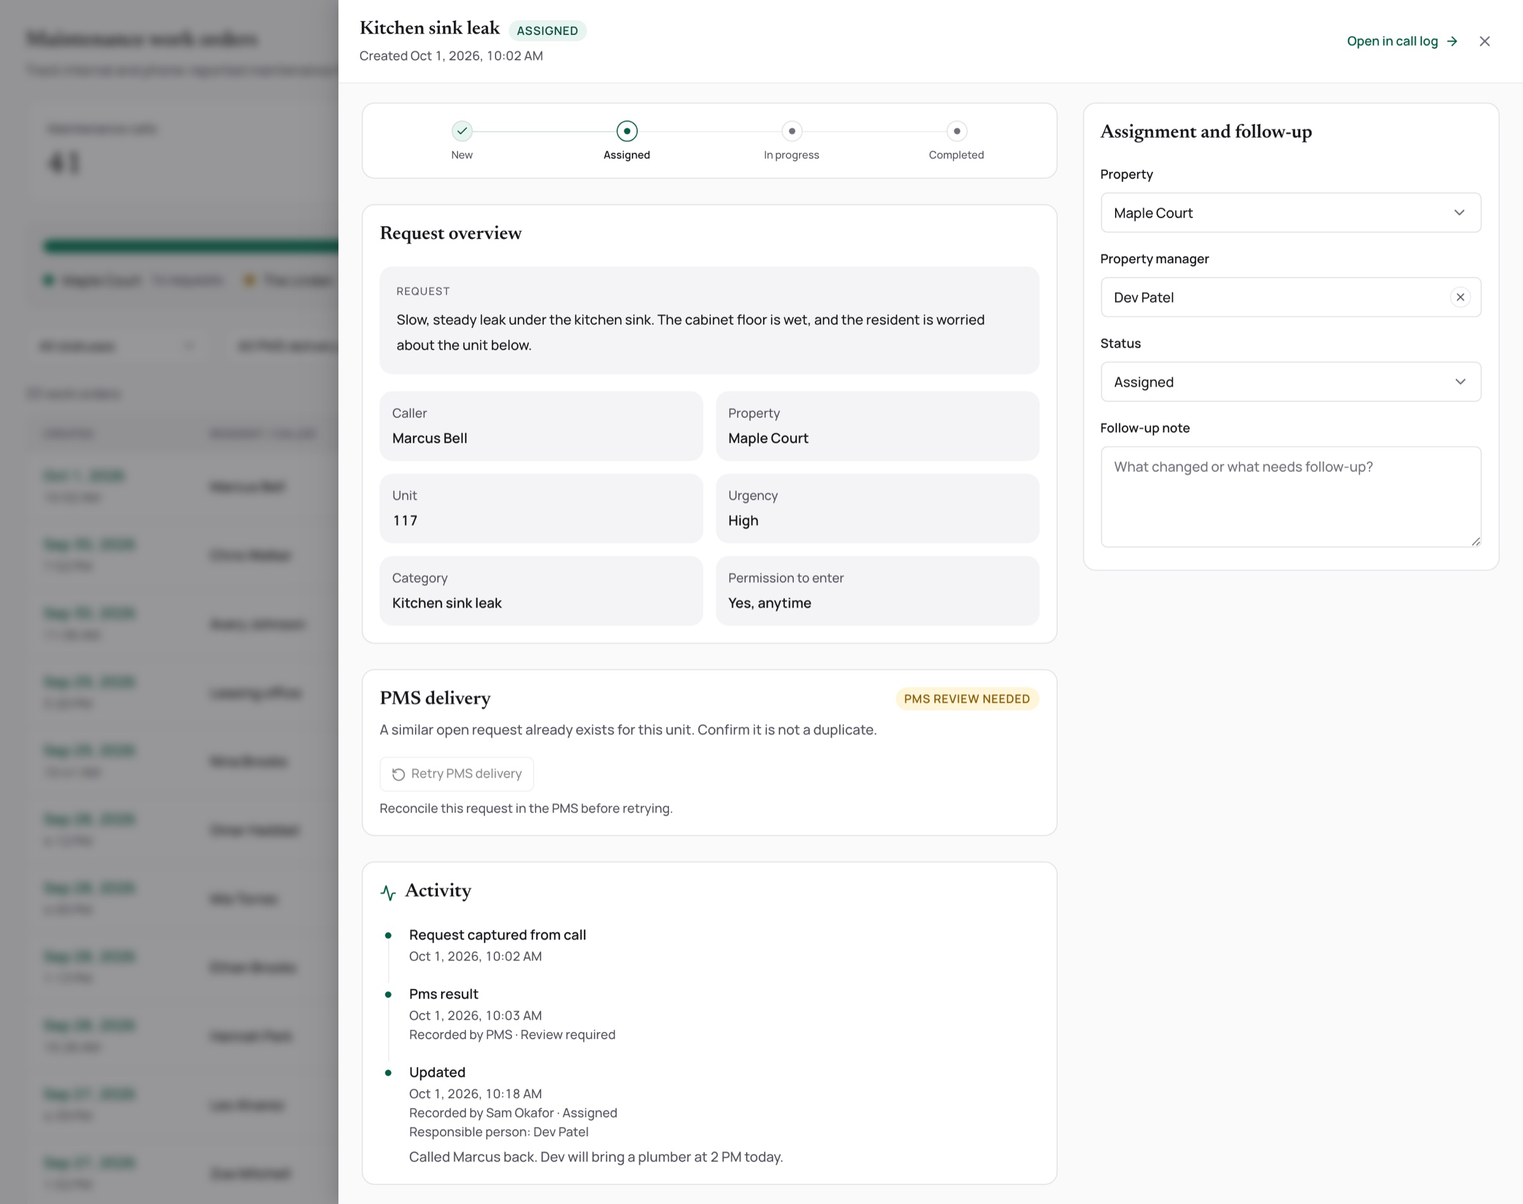This screenshot has height=1204, width=1523.
Task: Click Maple Court in Request overview
Action: point(768,438)
